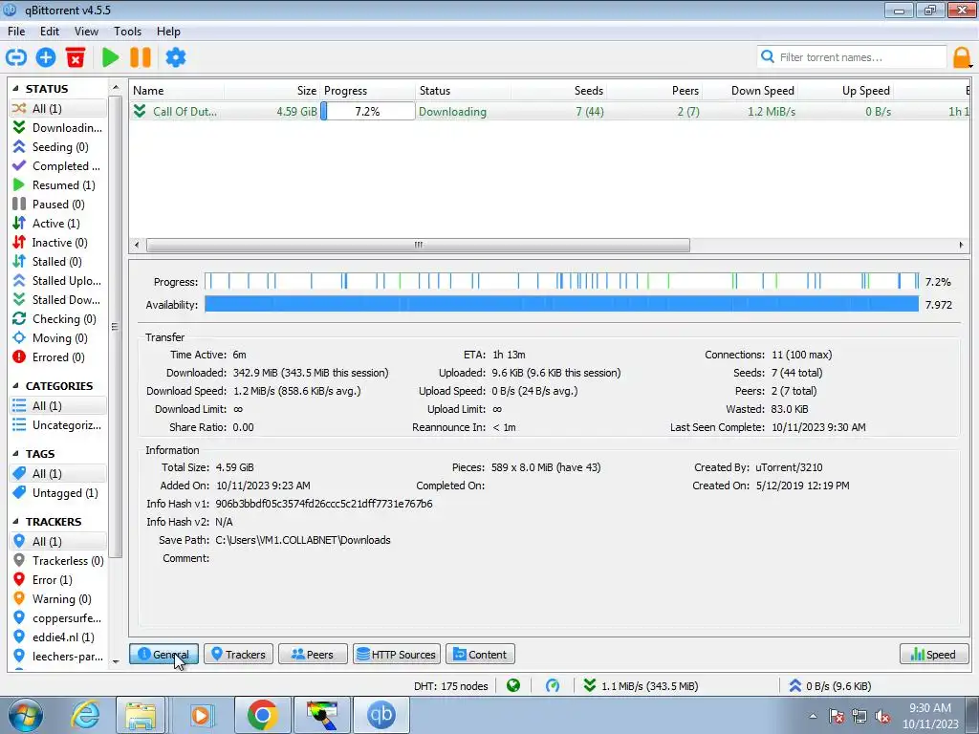
Task: Open the Edit menu
Action: coord(50,32)
